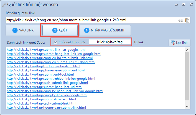Click the VÀO LINK step button
The height and width of the screenshot is (115, 196).
[x=23, y=30]
